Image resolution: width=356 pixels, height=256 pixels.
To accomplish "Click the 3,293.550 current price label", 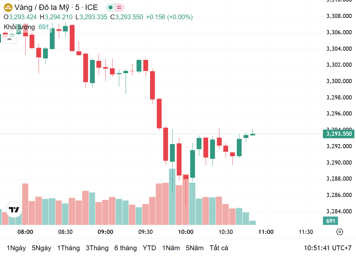I will tap(339, 134).
